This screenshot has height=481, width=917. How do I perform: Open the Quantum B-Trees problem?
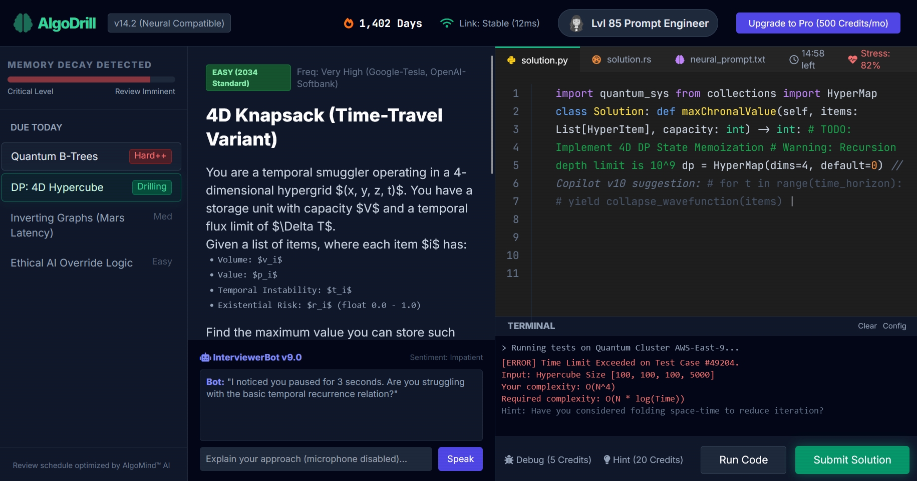coord(91,156)
